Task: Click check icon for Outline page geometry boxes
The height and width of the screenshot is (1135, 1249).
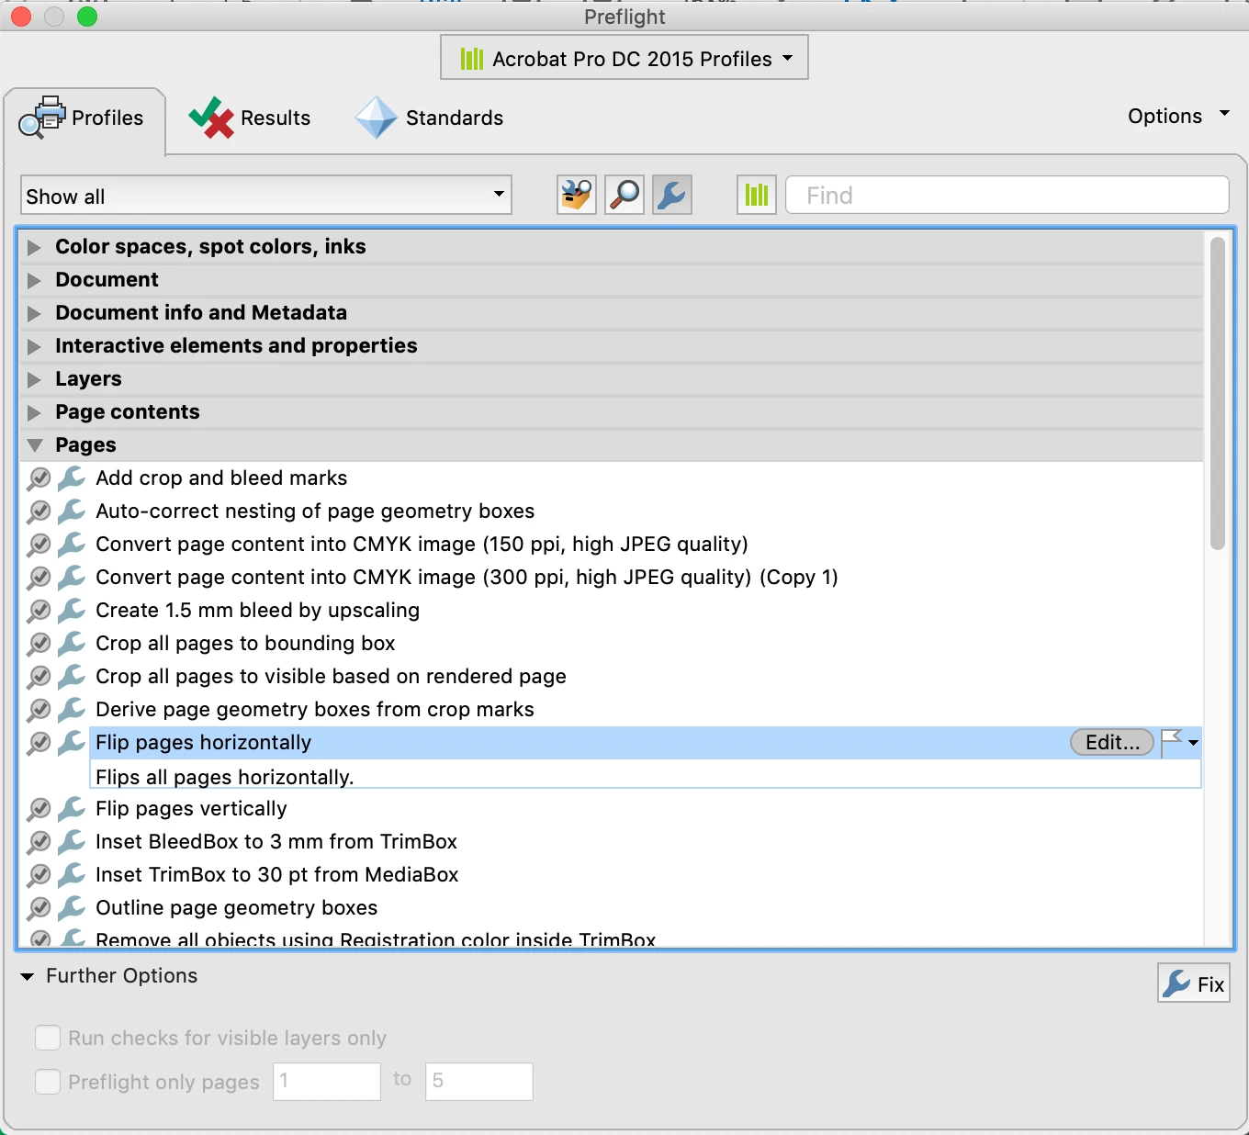Action: (x=39, y=907)
